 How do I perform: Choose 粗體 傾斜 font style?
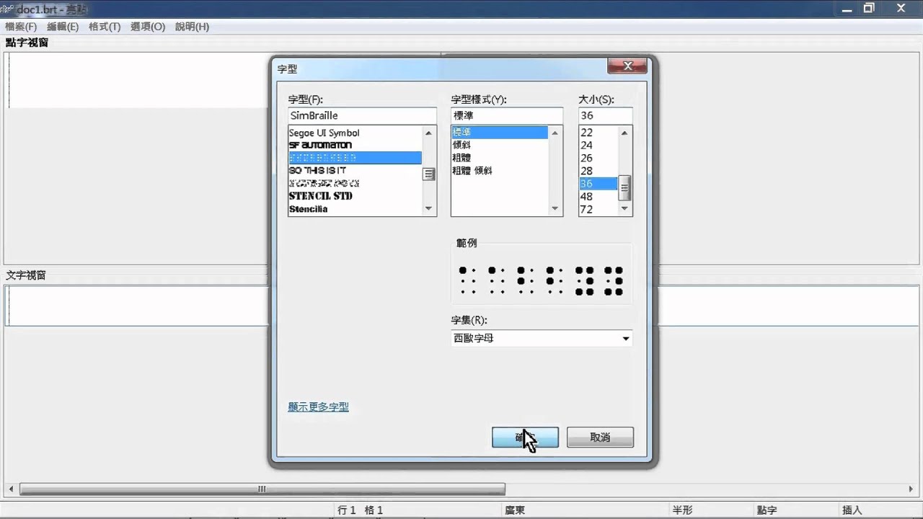click(x=500, y=171)
